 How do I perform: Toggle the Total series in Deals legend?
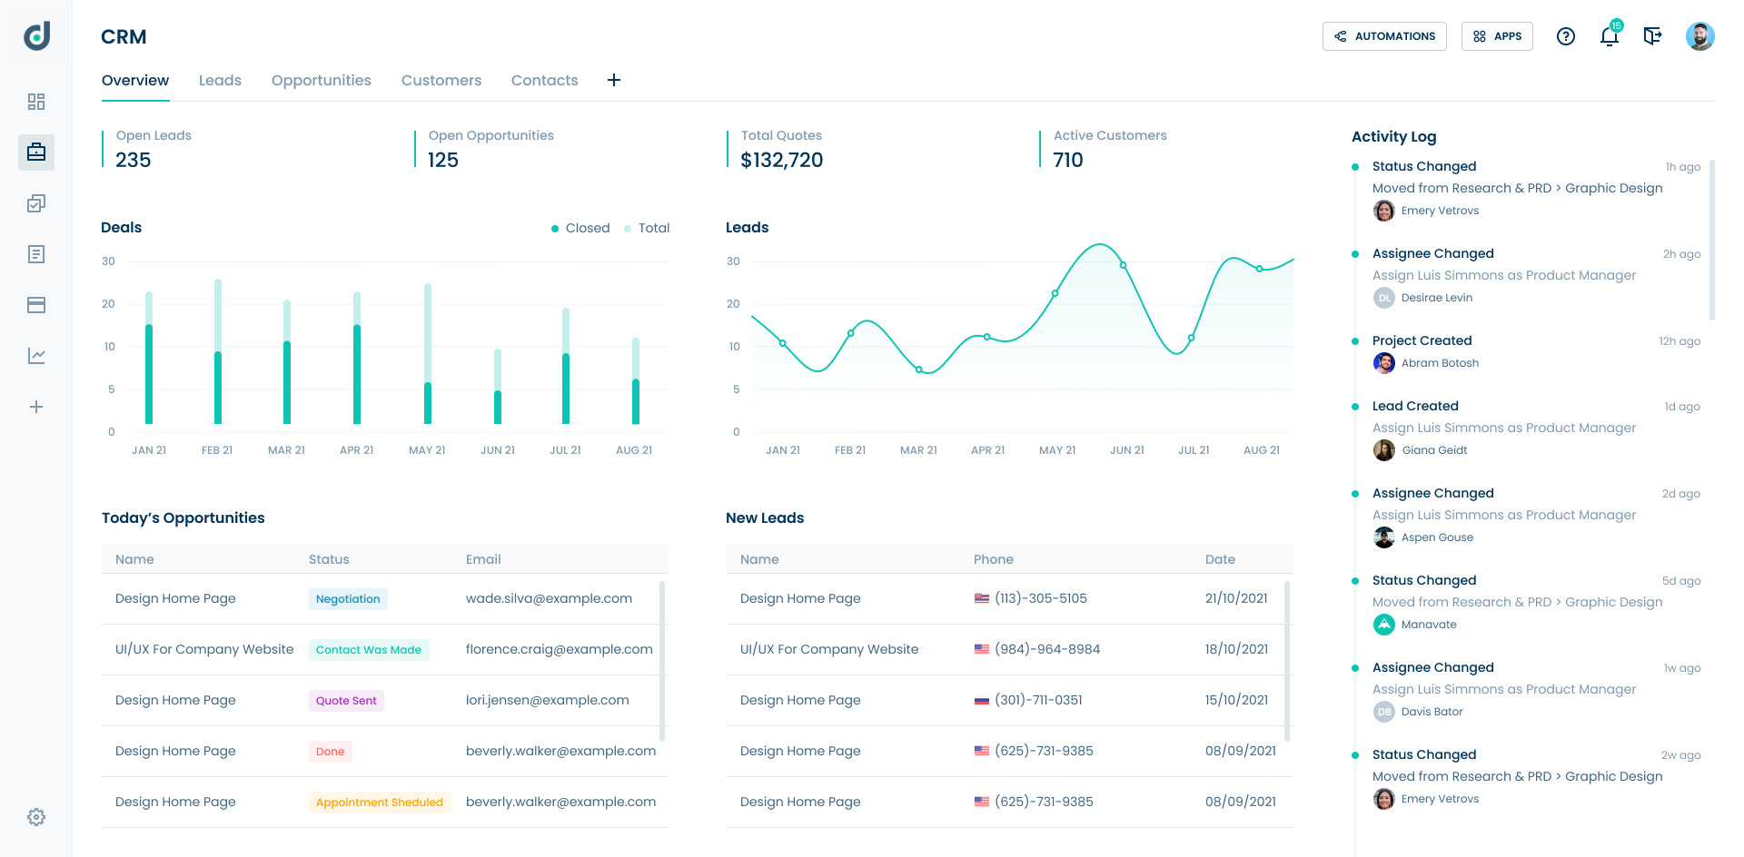[x=647, y=228]
